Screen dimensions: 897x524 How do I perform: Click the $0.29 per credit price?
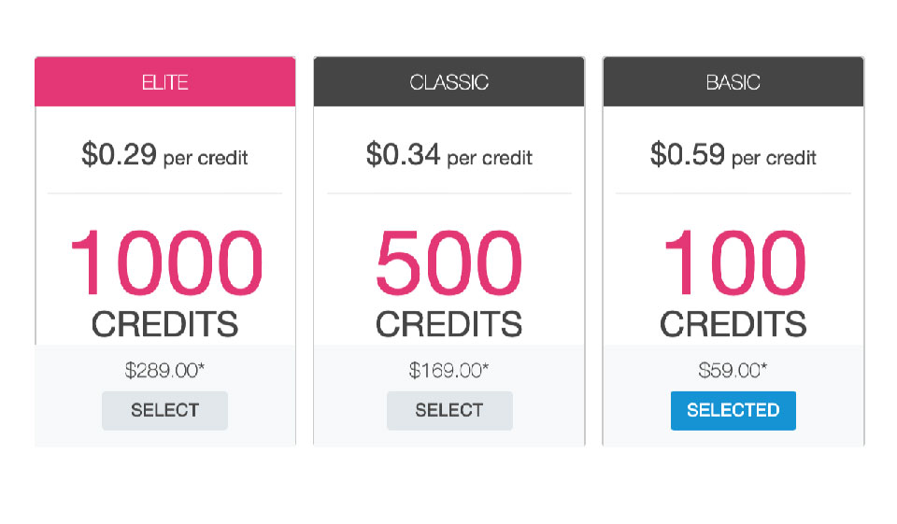[164, 155]
